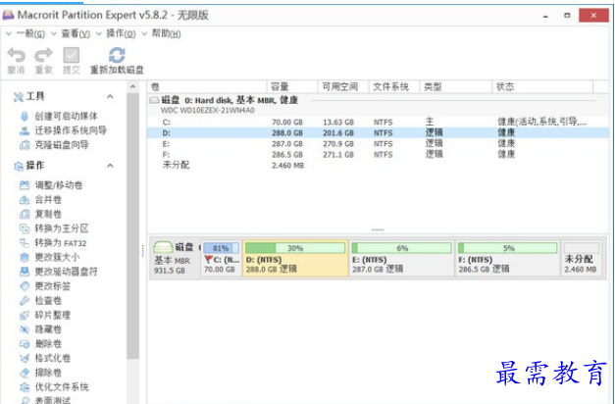Click the Undo (撤消) toolbar icon
This screenshot has width=615, height=404.
(16, 56)
